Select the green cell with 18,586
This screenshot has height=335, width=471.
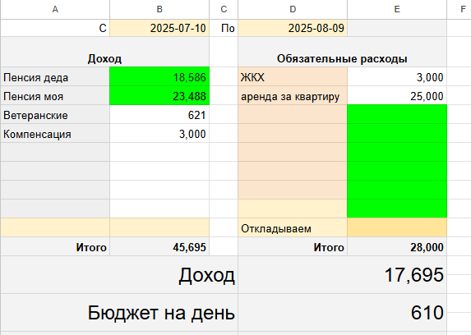(159, 77)
